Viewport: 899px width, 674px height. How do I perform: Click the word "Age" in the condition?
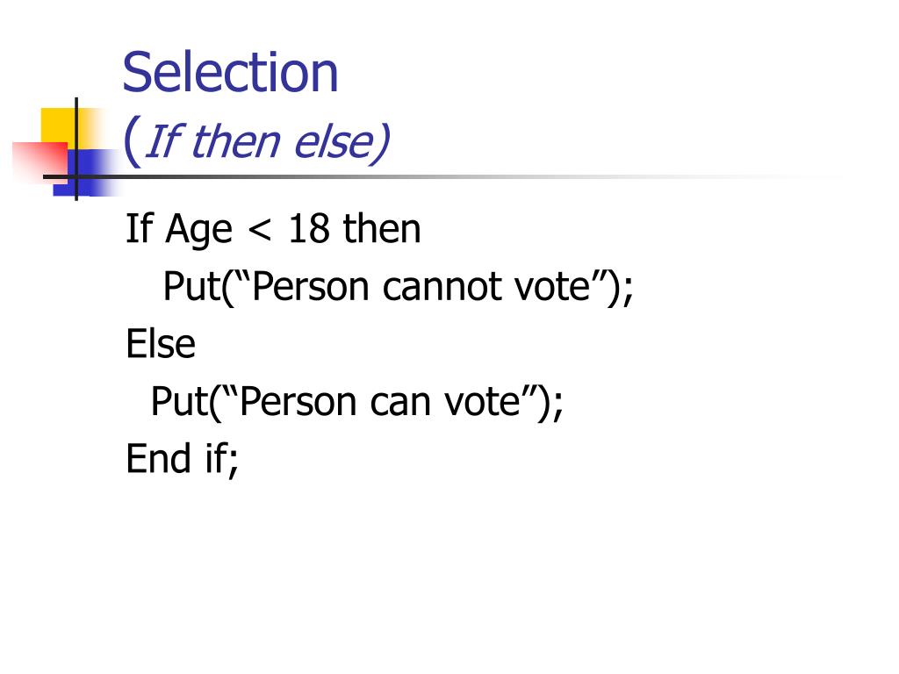point(199,230)
